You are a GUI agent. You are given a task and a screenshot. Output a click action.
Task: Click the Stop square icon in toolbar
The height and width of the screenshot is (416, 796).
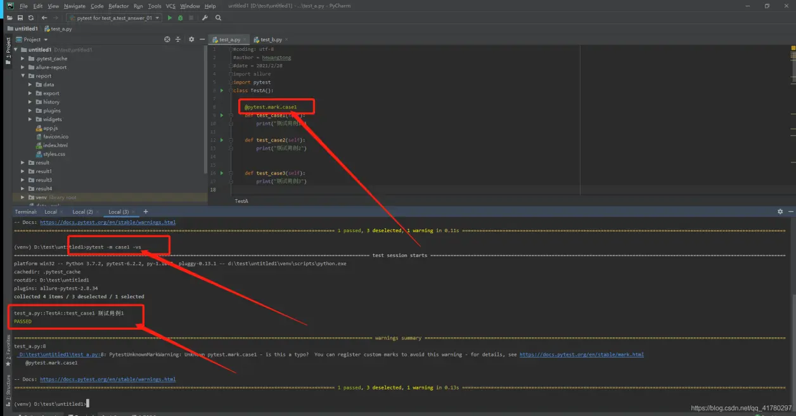click(191, 18)
